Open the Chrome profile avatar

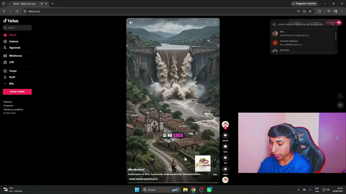(x=335, y=11)
